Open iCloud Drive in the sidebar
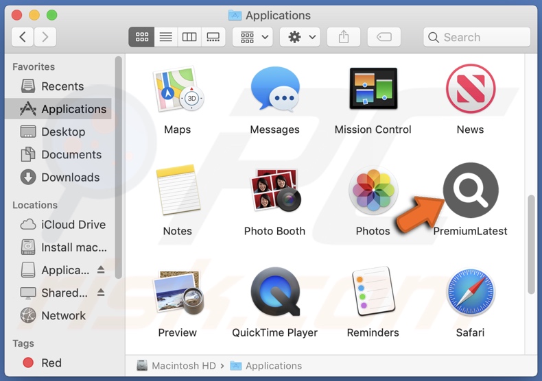This screenshot has height=381, width=542. click(58, 225)
